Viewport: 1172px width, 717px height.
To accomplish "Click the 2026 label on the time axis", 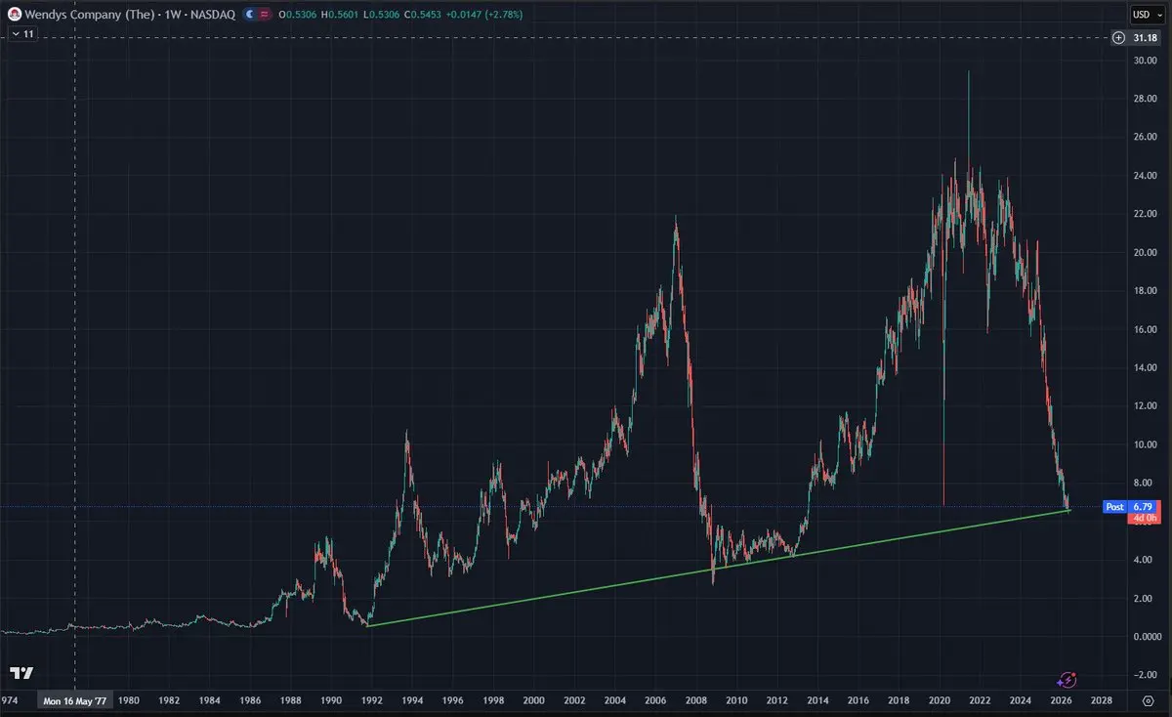I will pos(1061,700).
